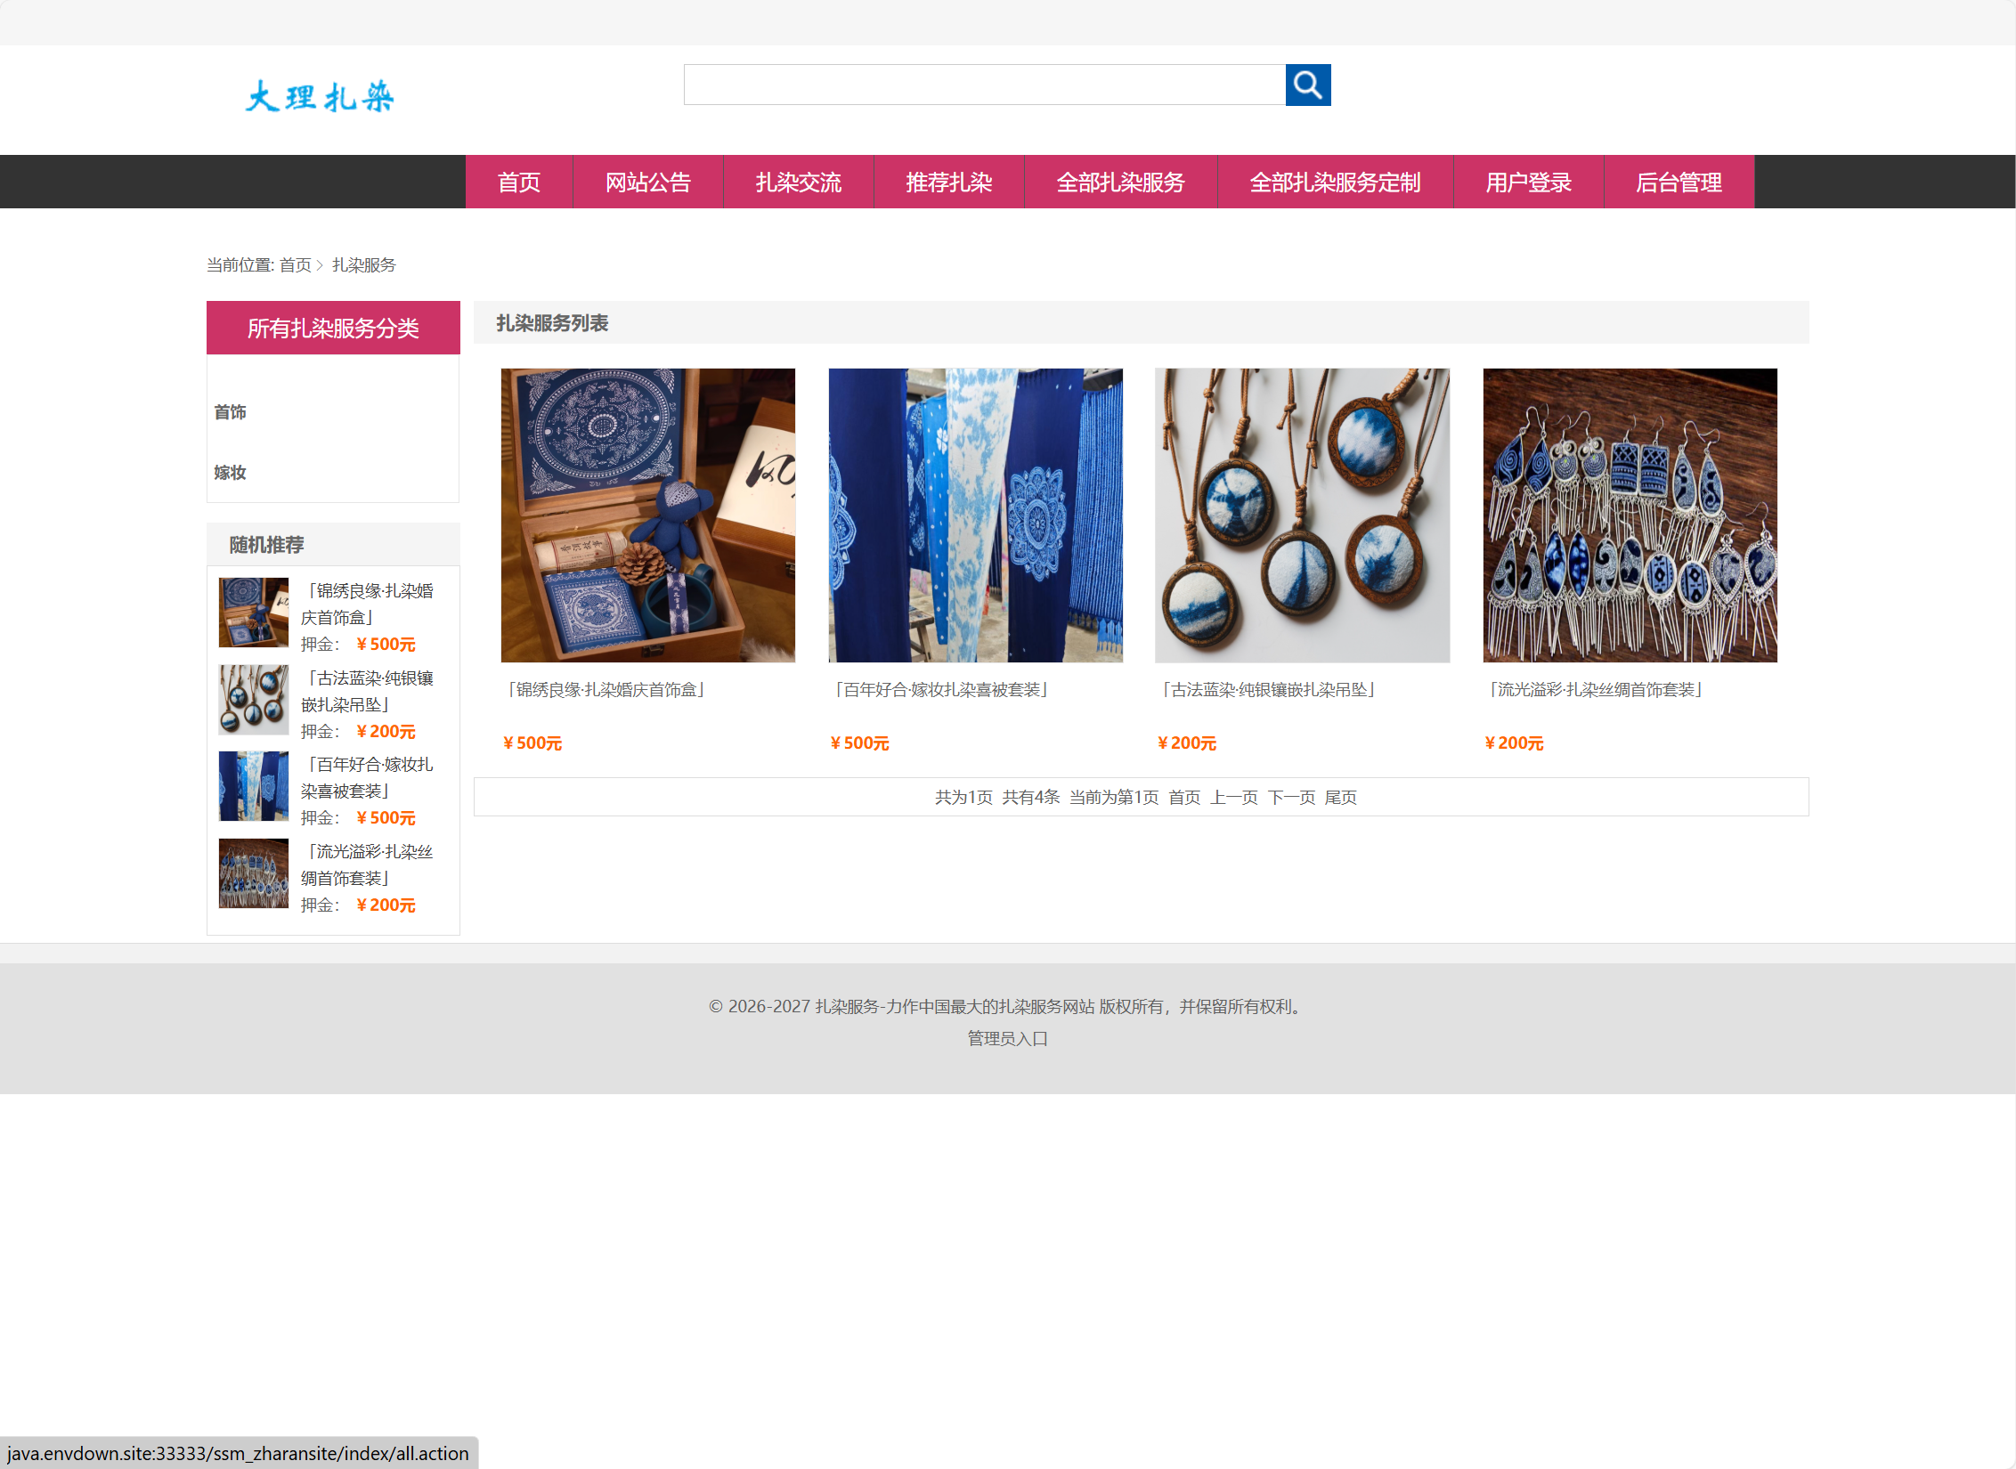
Task: Click the 下一页 pagination link
Action: [1291, 798]
